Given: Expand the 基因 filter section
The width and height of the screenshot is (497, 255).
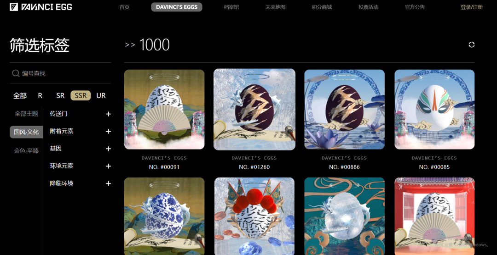Looking at the screenshot, I should [109, 149].
